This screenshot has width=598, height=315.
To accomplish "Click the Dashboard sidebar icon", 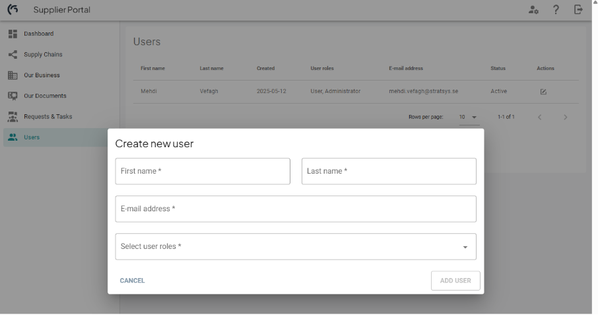I will point(13,34).
